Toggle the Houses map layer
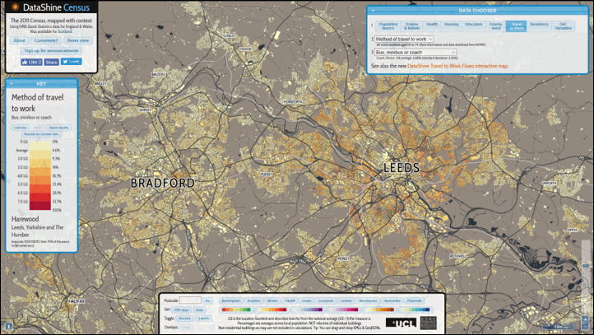The image size is (594, 335). click(x=184, y=318)
